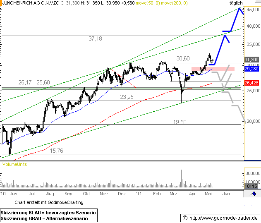The image size is (261, 223).
Task: Click the 31,300 current price tag
Action: tap(251, 60)
